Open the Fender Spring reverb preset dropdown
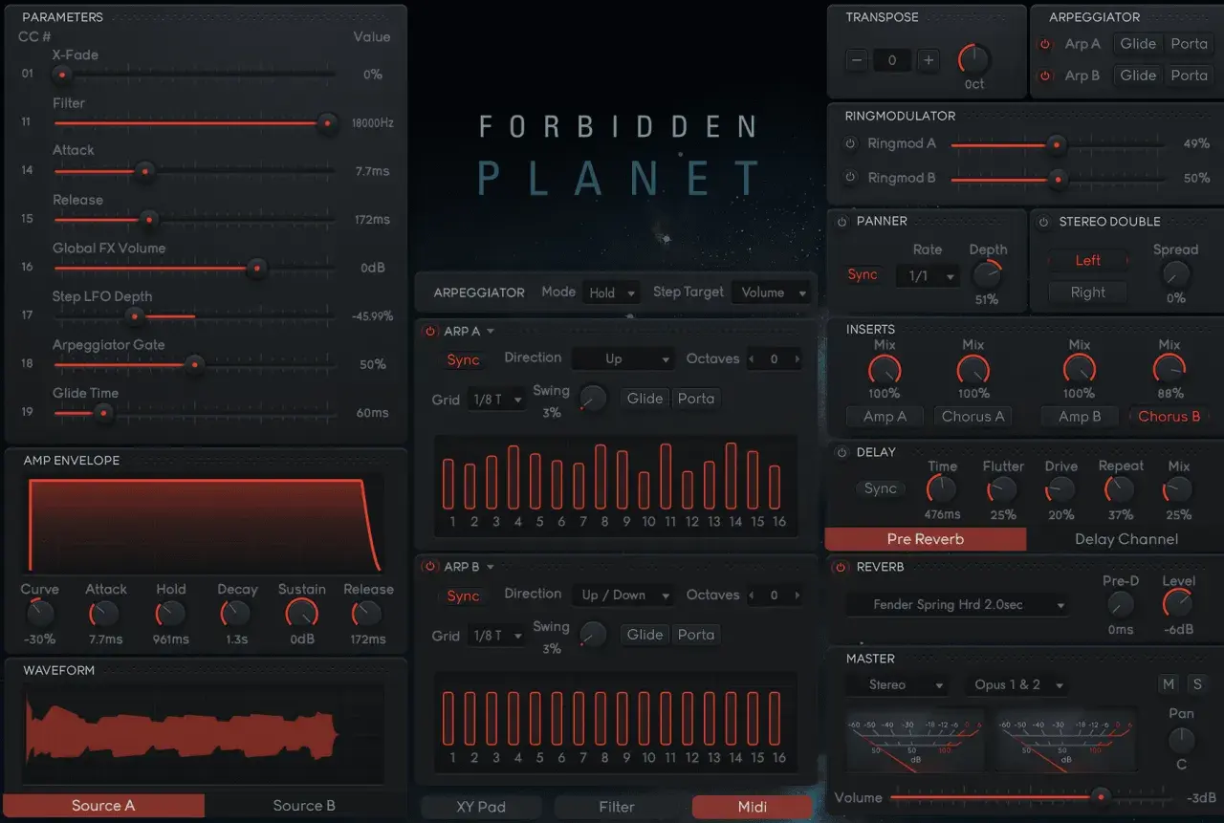Screen dimensions: 1224x823 (957, 605)
